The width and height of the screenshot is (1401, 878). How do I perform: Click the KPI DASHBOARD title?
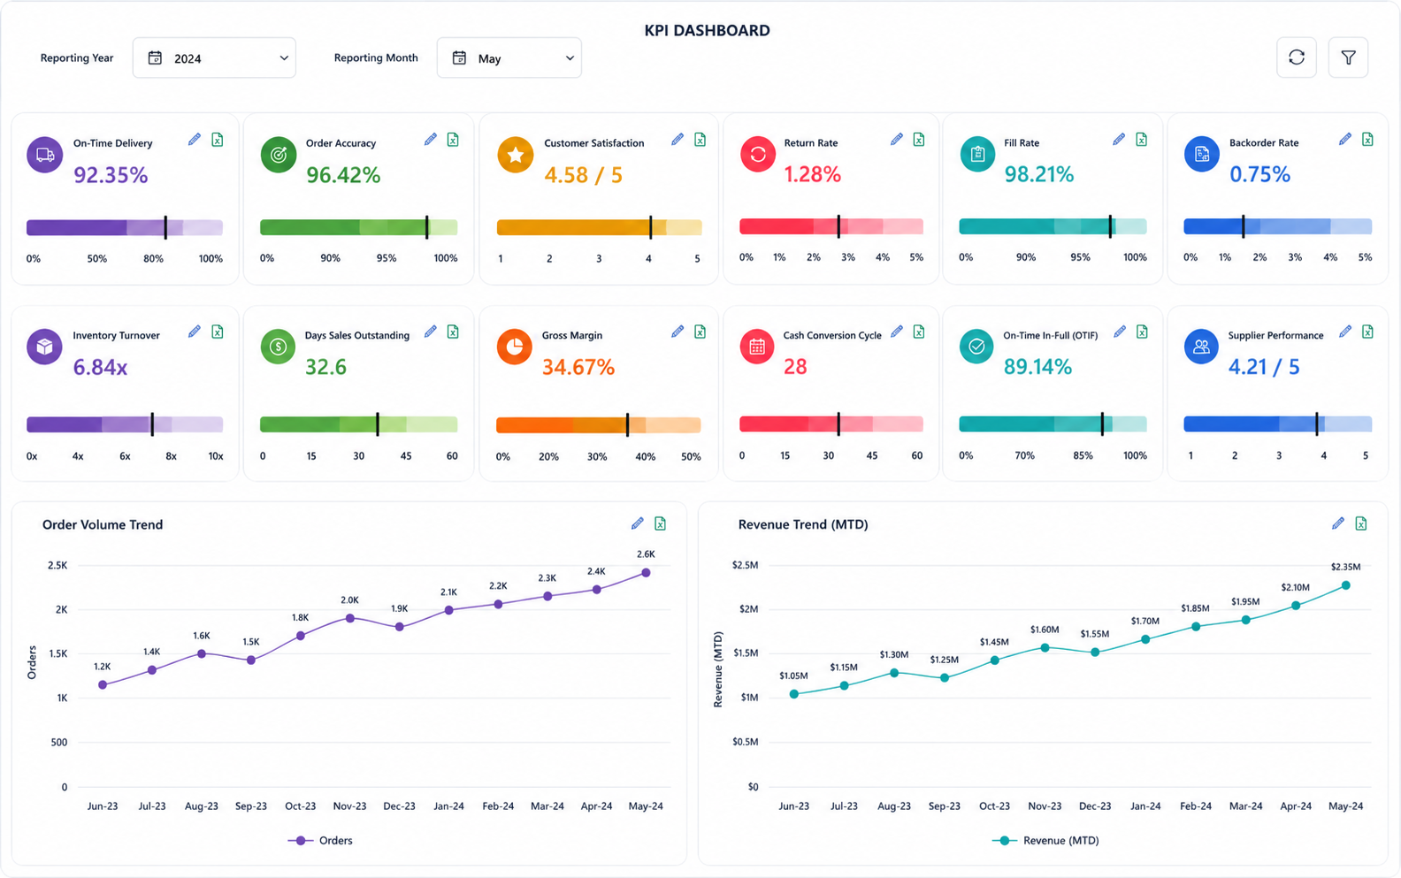(707, 30)
